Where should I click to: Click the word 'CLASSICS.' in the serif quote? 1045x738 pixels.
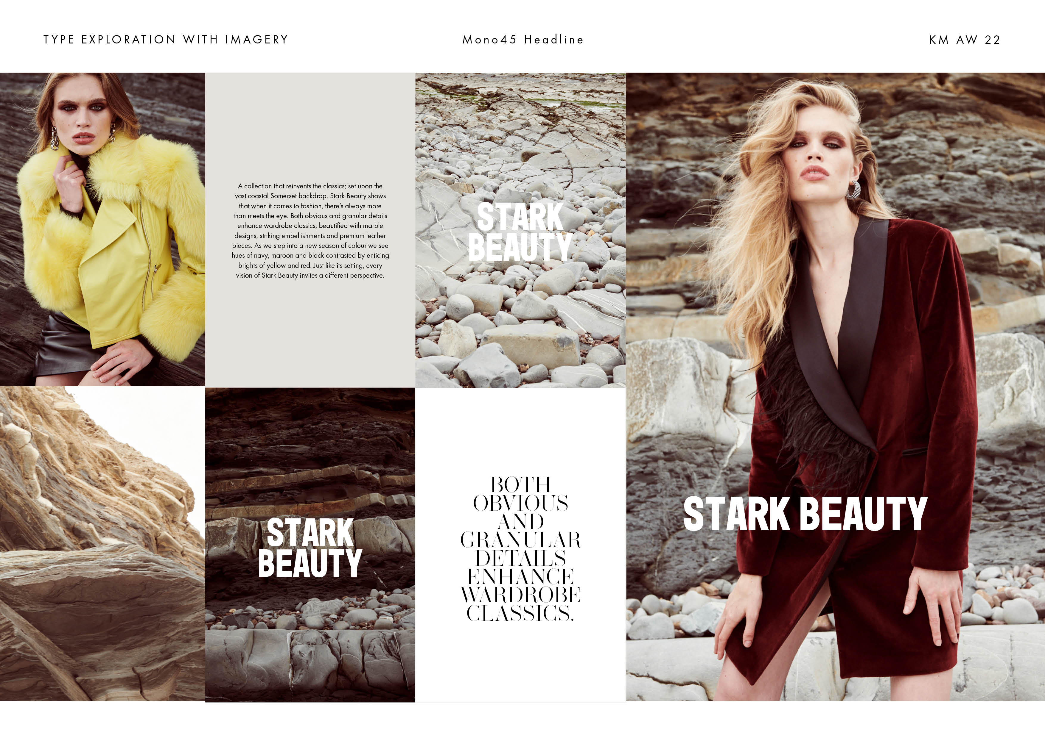pyautogui.click(x=520, y=613)
